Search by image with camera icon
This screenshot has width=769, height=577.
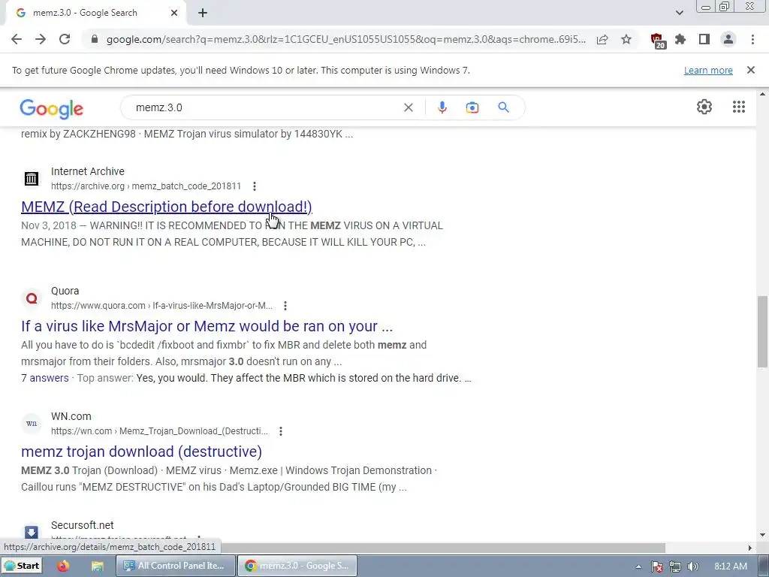pos(472,107)
